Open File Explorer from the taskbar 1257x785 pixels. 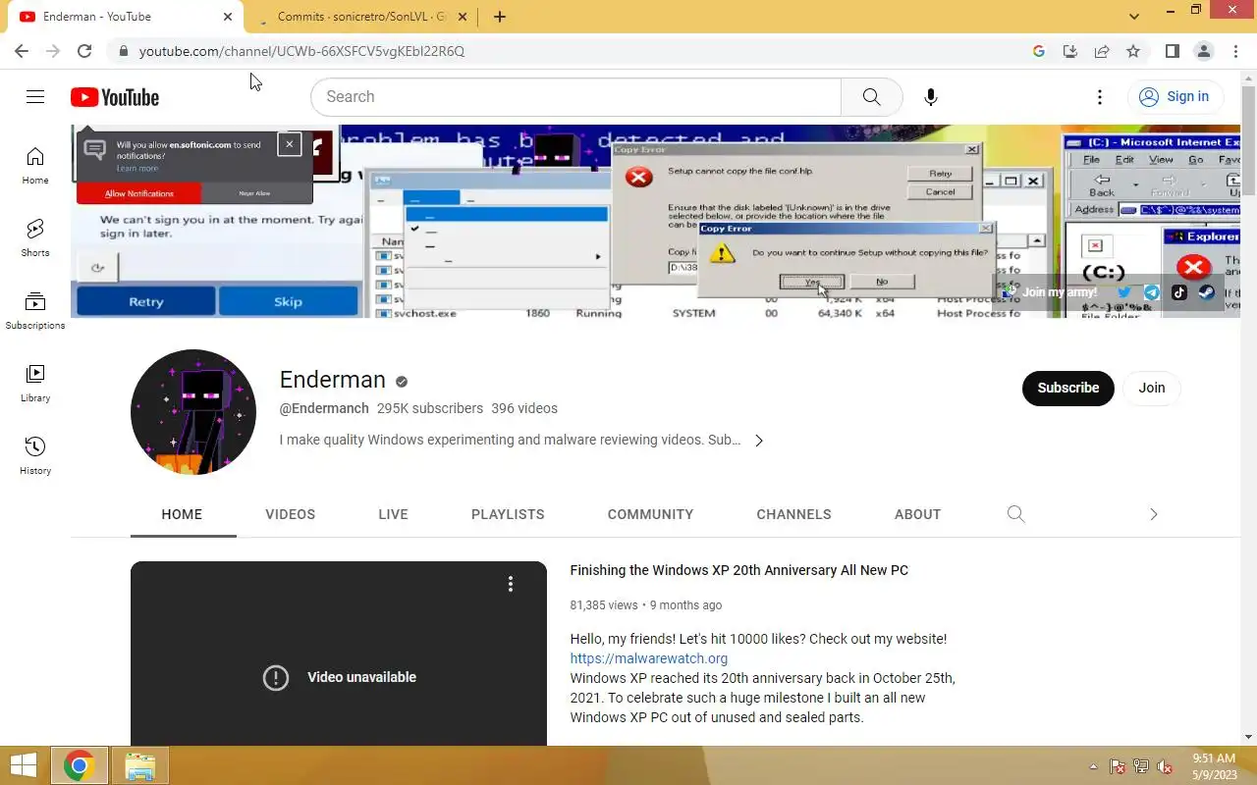pyautogui.click(x=140, y=765)
